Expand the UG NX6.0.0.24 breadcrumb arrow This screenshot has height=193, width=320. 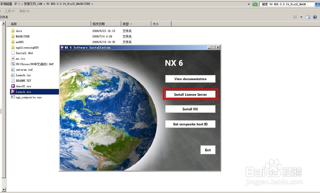point(92,4)
